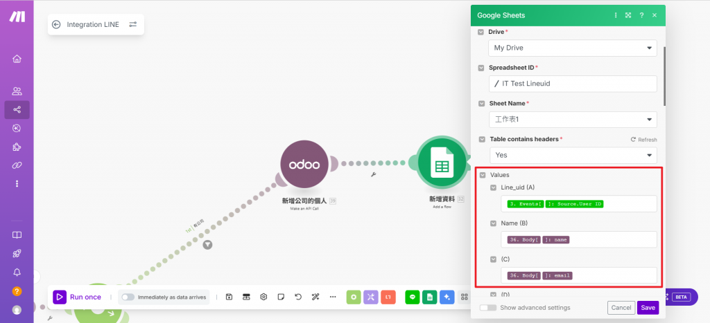710x323 pixels.
Task: Open Templates icon in sidebar
Action: (17, 128)
